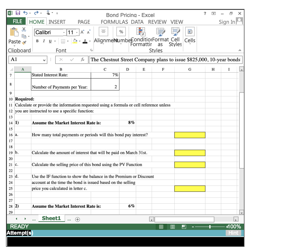Open the Font Size dropdown

click(x=77, y=32)
